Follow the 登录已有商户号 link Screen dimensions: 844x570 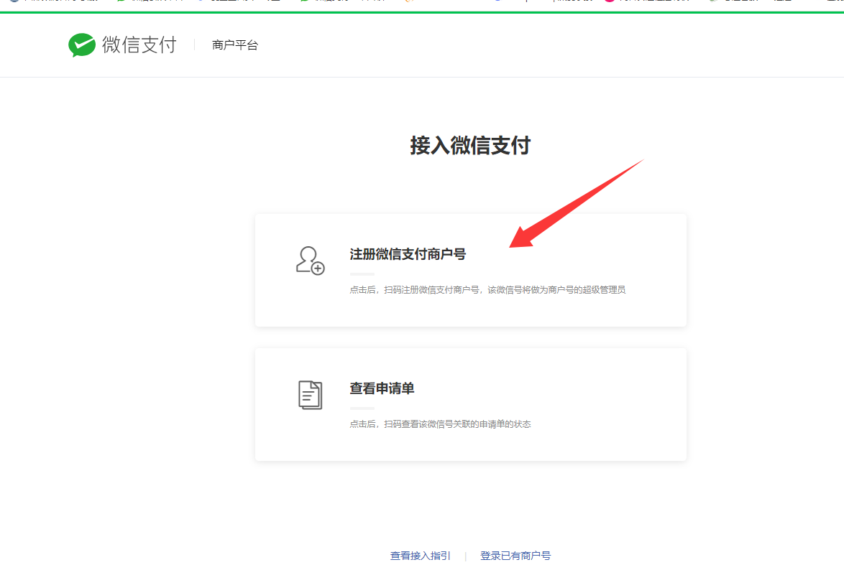coord(515,556)
